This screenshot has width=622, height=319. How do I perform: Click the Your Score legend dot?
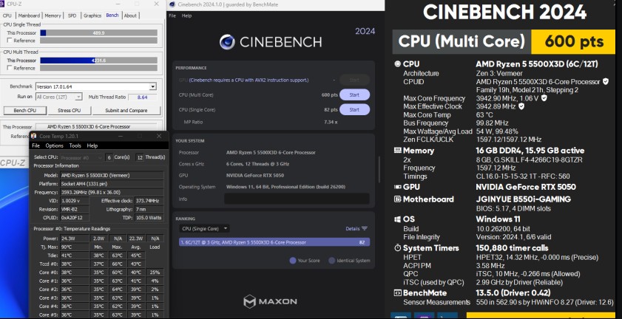tap(293, 261)
